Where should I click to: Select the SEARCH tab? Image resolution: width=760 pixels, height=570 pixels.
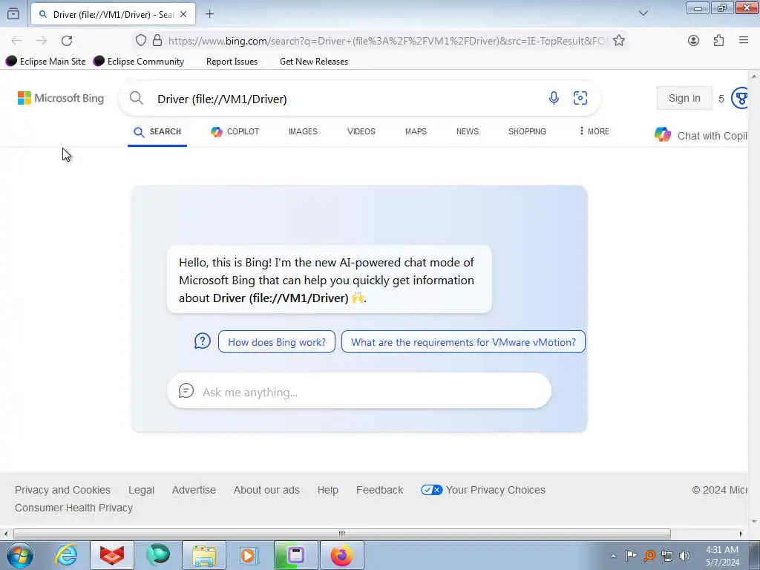157,132
